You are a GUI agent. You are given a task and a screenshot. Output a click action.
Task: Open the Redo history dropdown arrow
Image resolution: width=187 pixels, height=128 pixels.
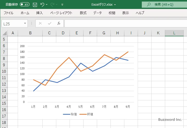57,5
